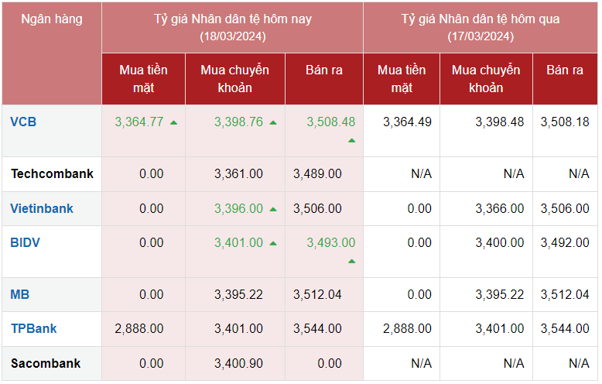Click yesterday's 'Bán ra' column header
602x384 pixels.
coord(565,70)
